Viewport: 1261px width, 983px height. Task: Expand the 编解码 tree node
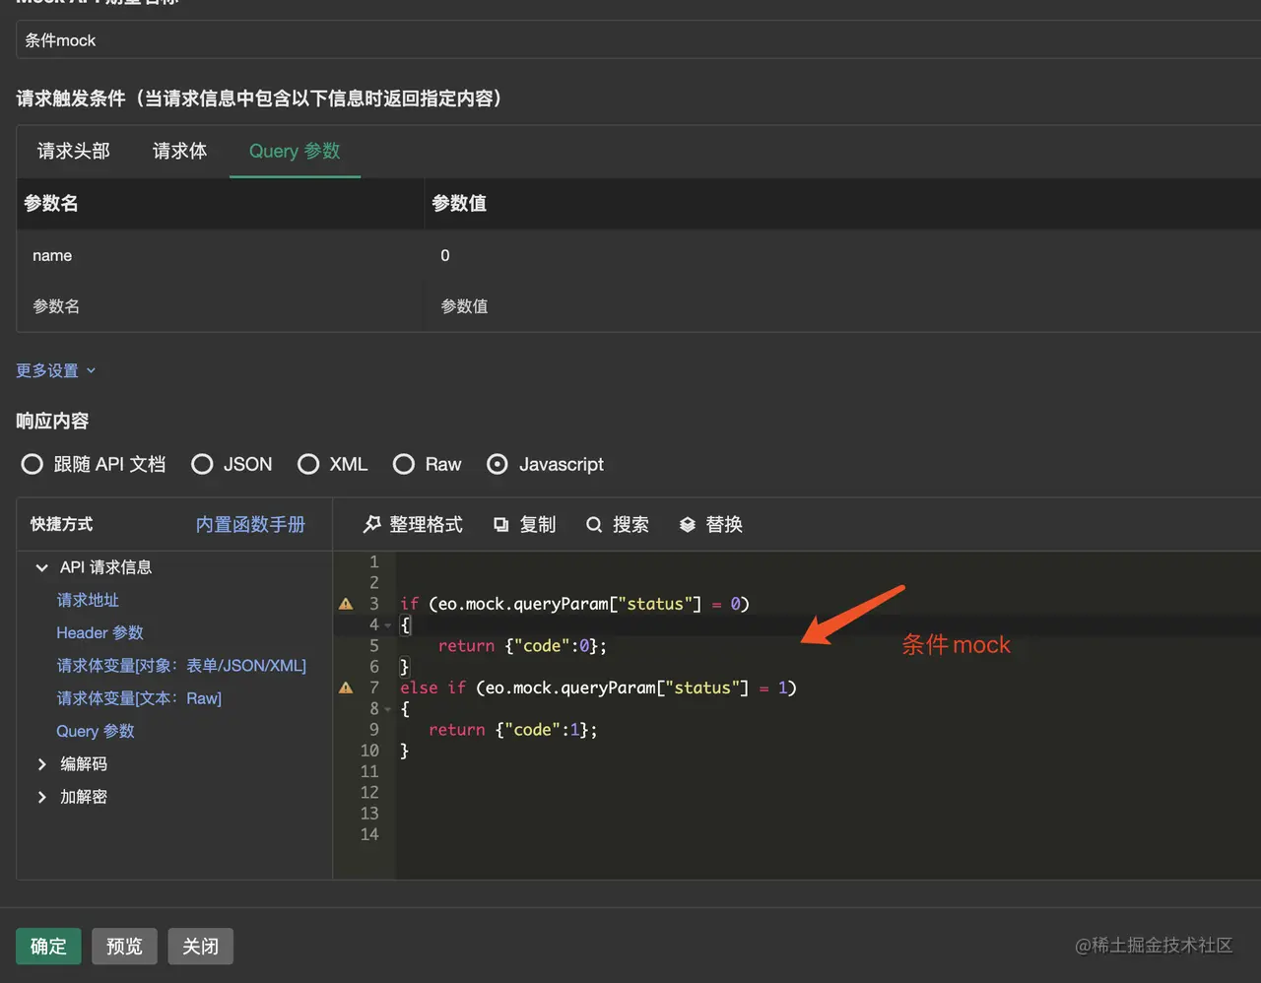tap(41, 764)
